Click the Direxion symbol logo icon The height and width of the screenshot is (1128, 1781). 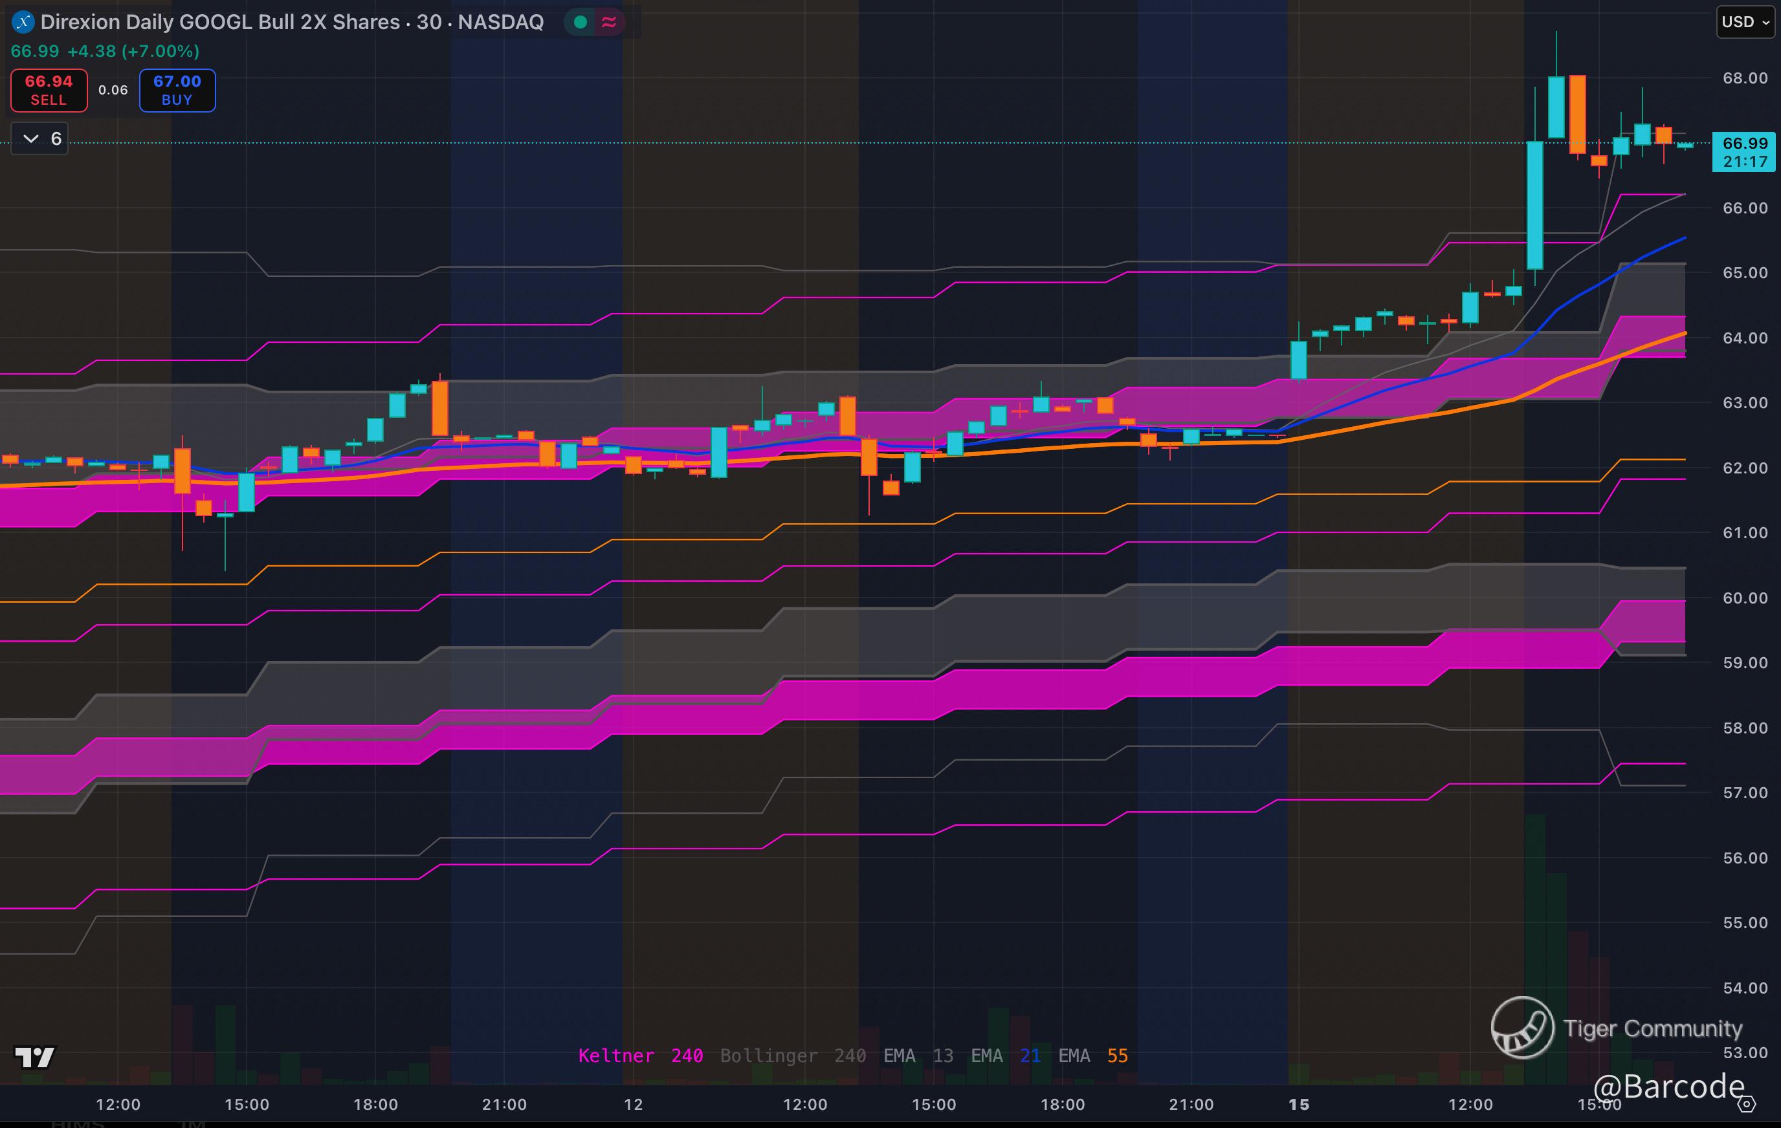(x=23, y=22)
